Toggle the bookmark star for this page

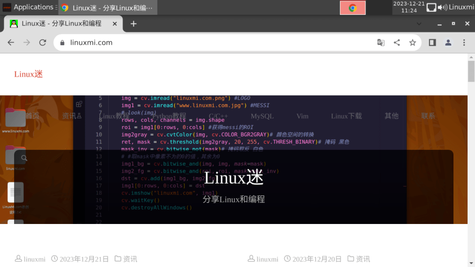413,42
